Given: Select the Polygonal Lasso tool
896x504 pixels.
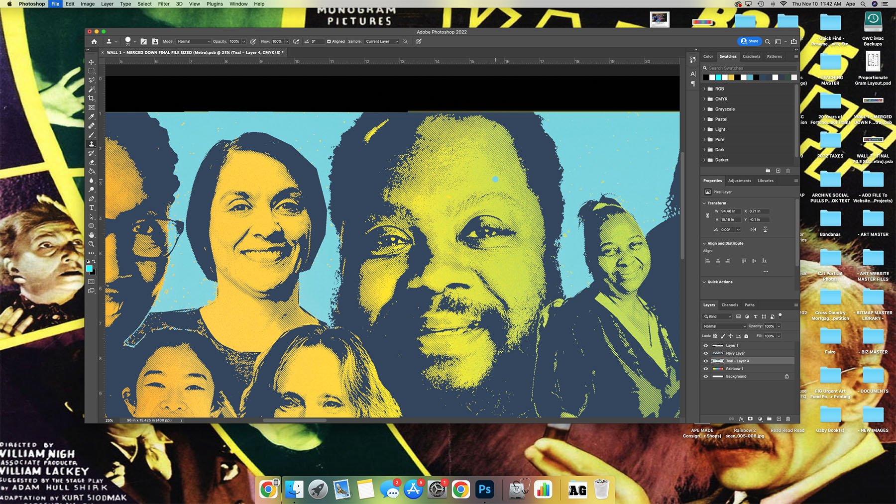Looking at the screenshot, I should (x=91, y=80).
